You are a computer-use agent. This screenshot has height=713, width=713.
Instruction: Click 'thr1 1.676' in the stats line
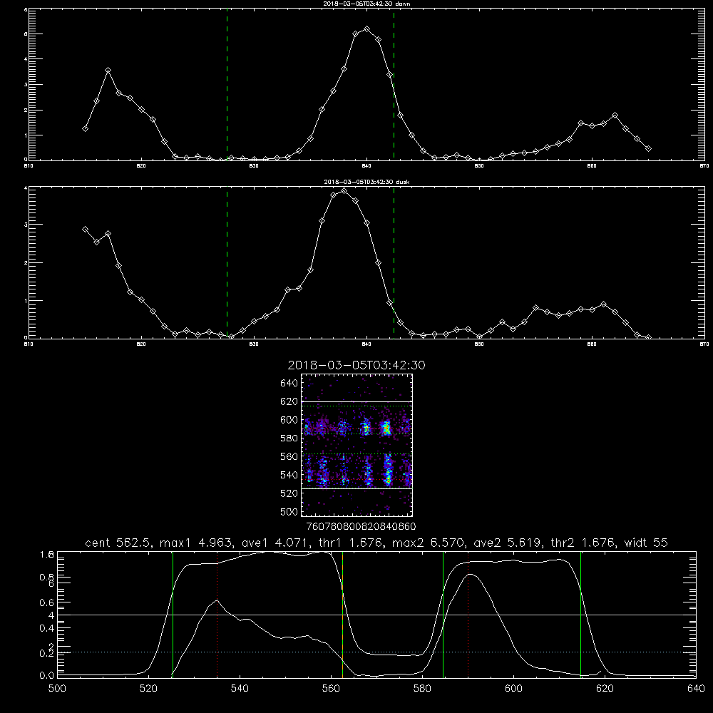(351, 543)
